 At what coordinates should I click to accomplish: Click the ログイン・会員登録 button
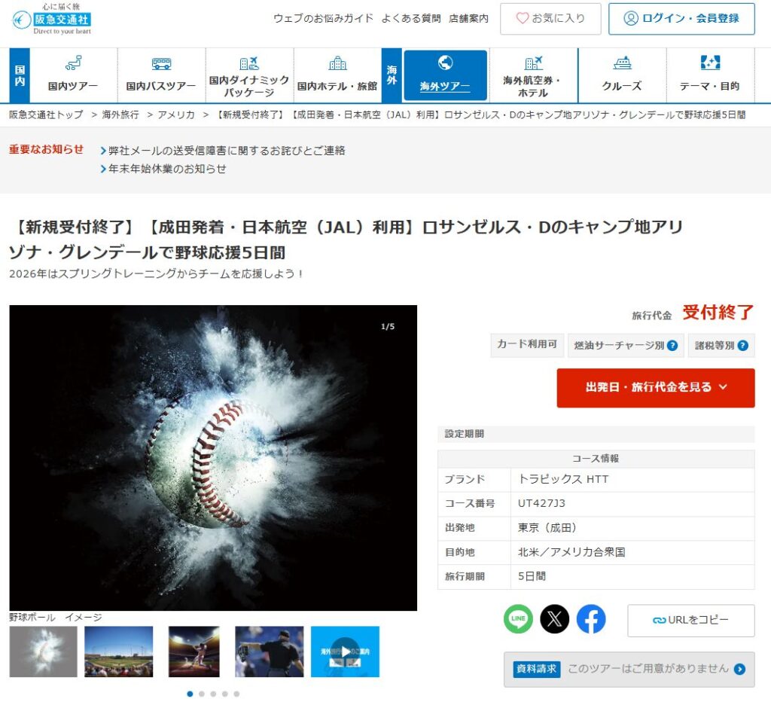[x=681, y=19]
